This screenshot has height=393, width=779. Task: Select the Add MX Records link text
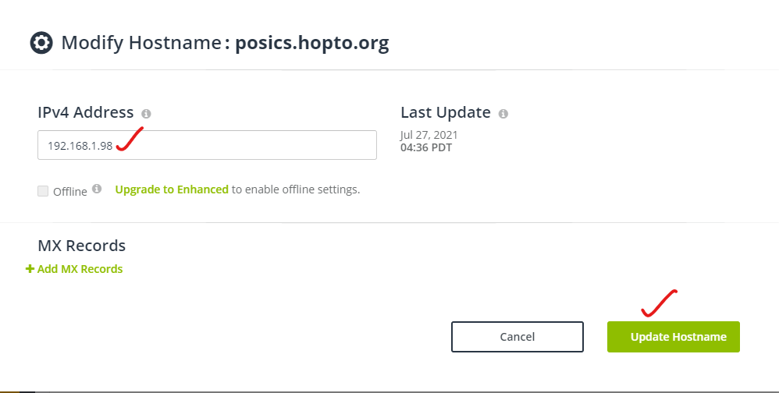(x=80, y=269)
